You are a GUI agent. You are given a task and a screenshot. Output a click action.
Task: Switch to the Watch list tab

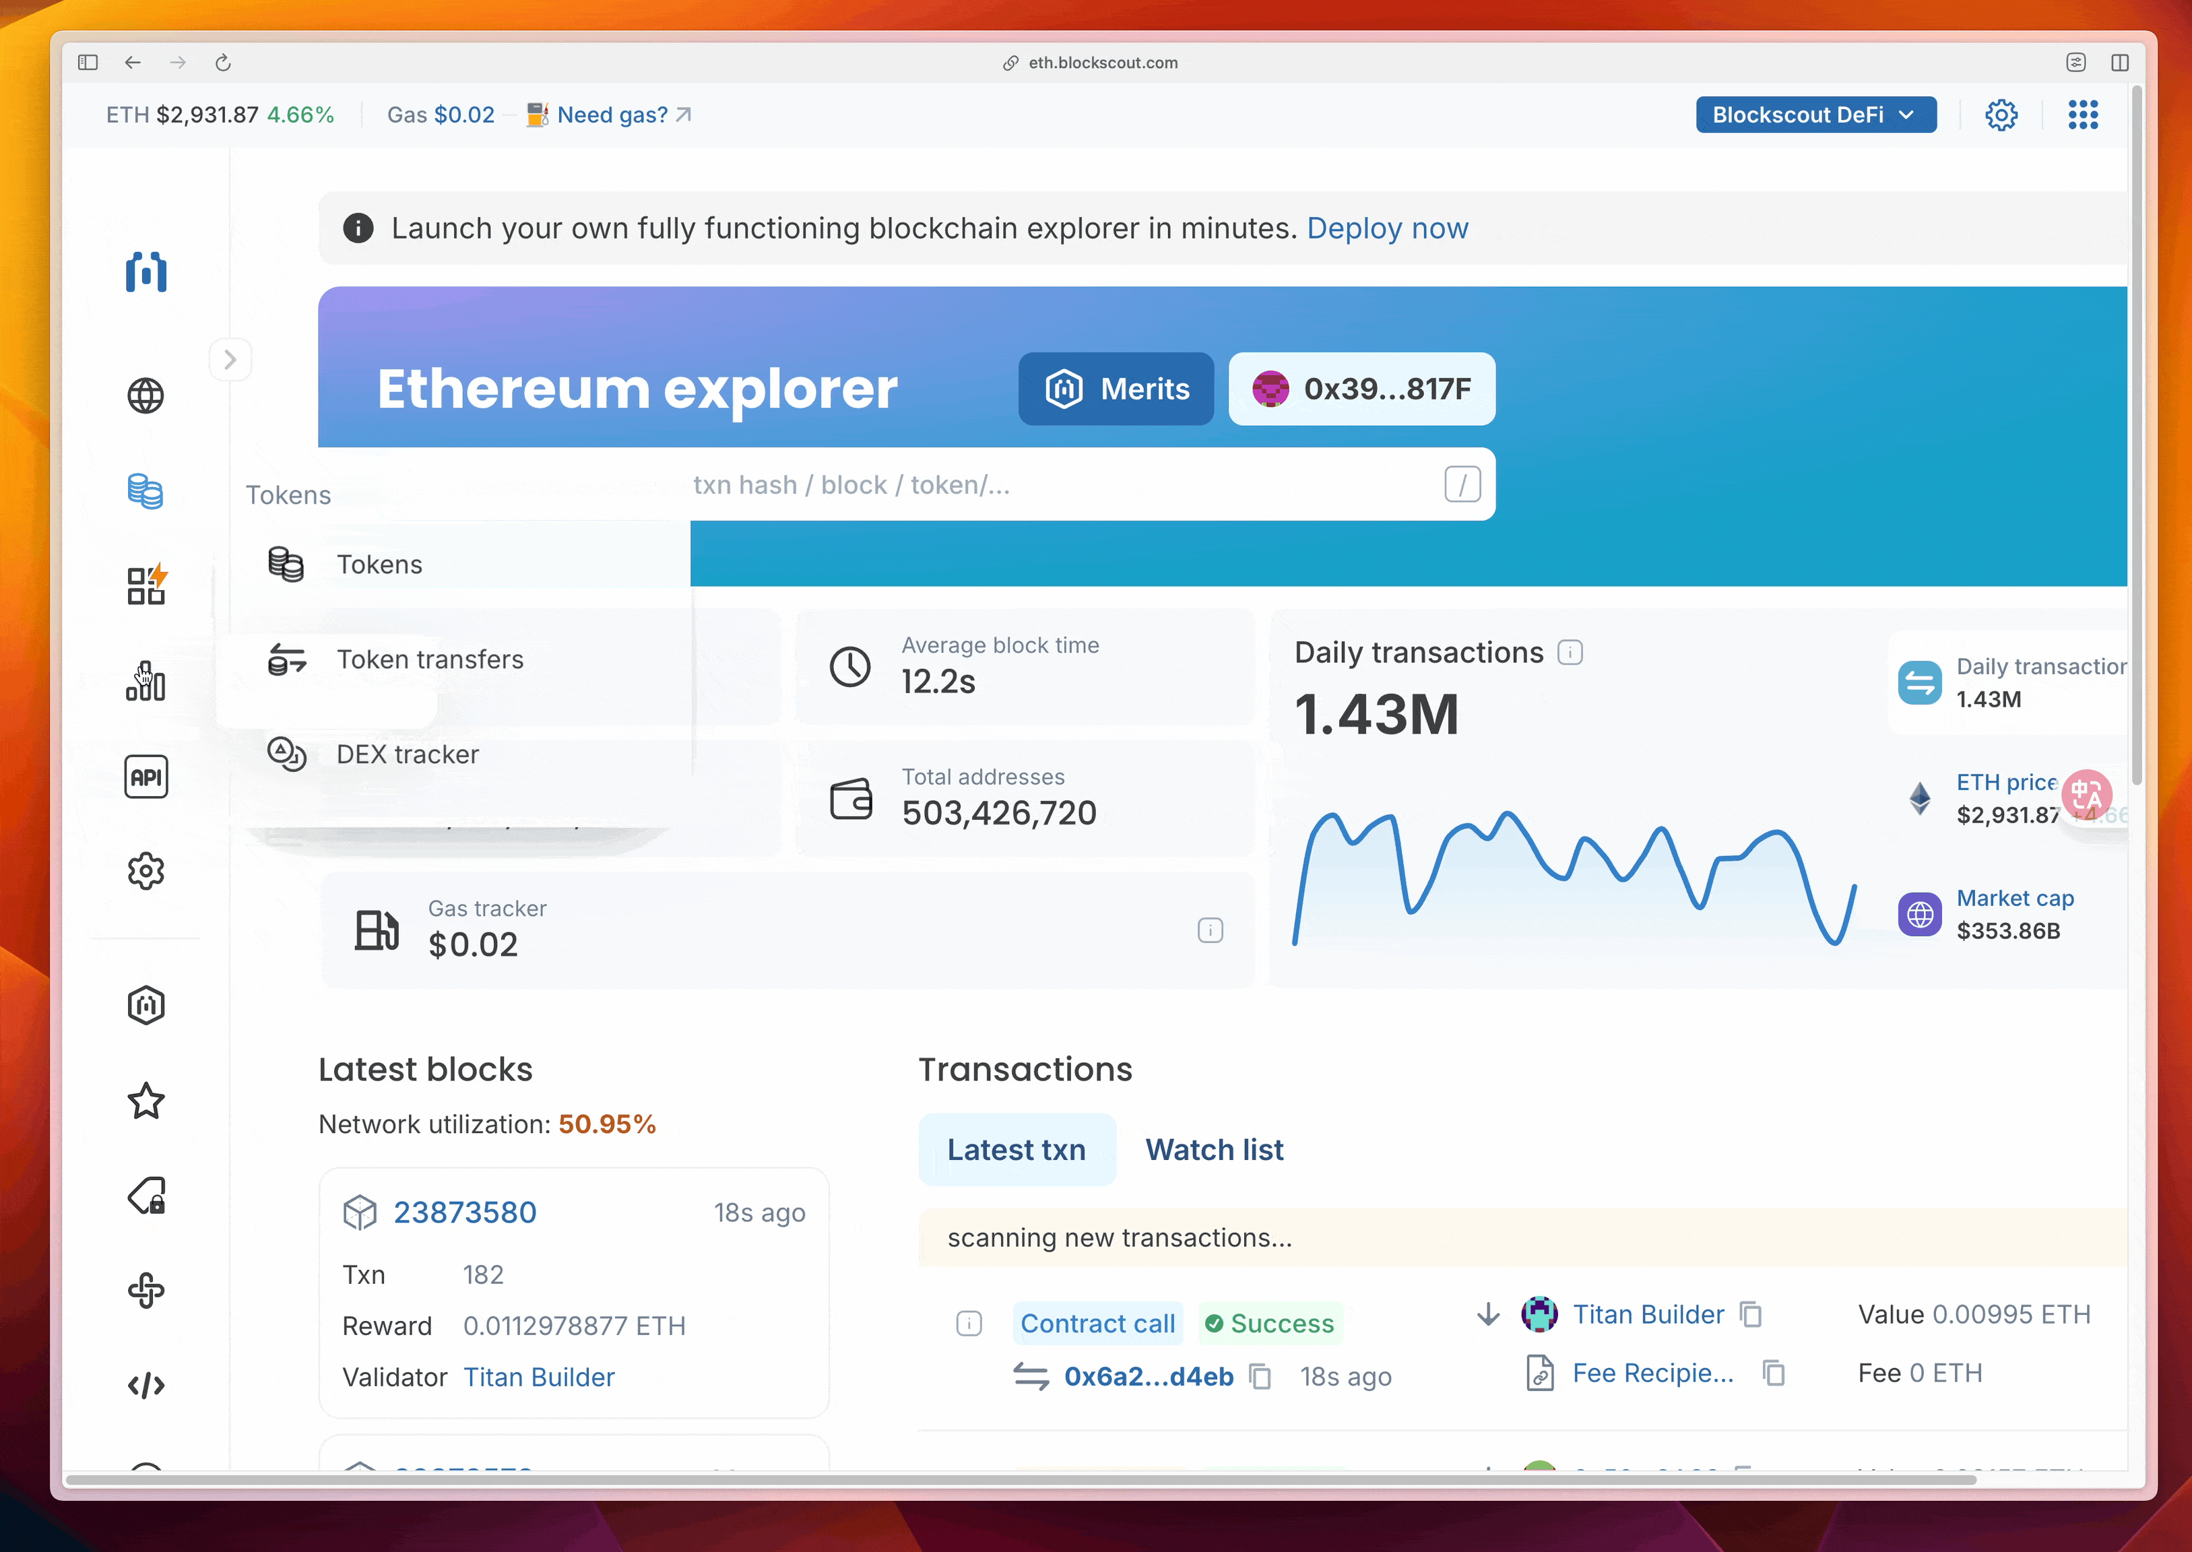1215,1150
